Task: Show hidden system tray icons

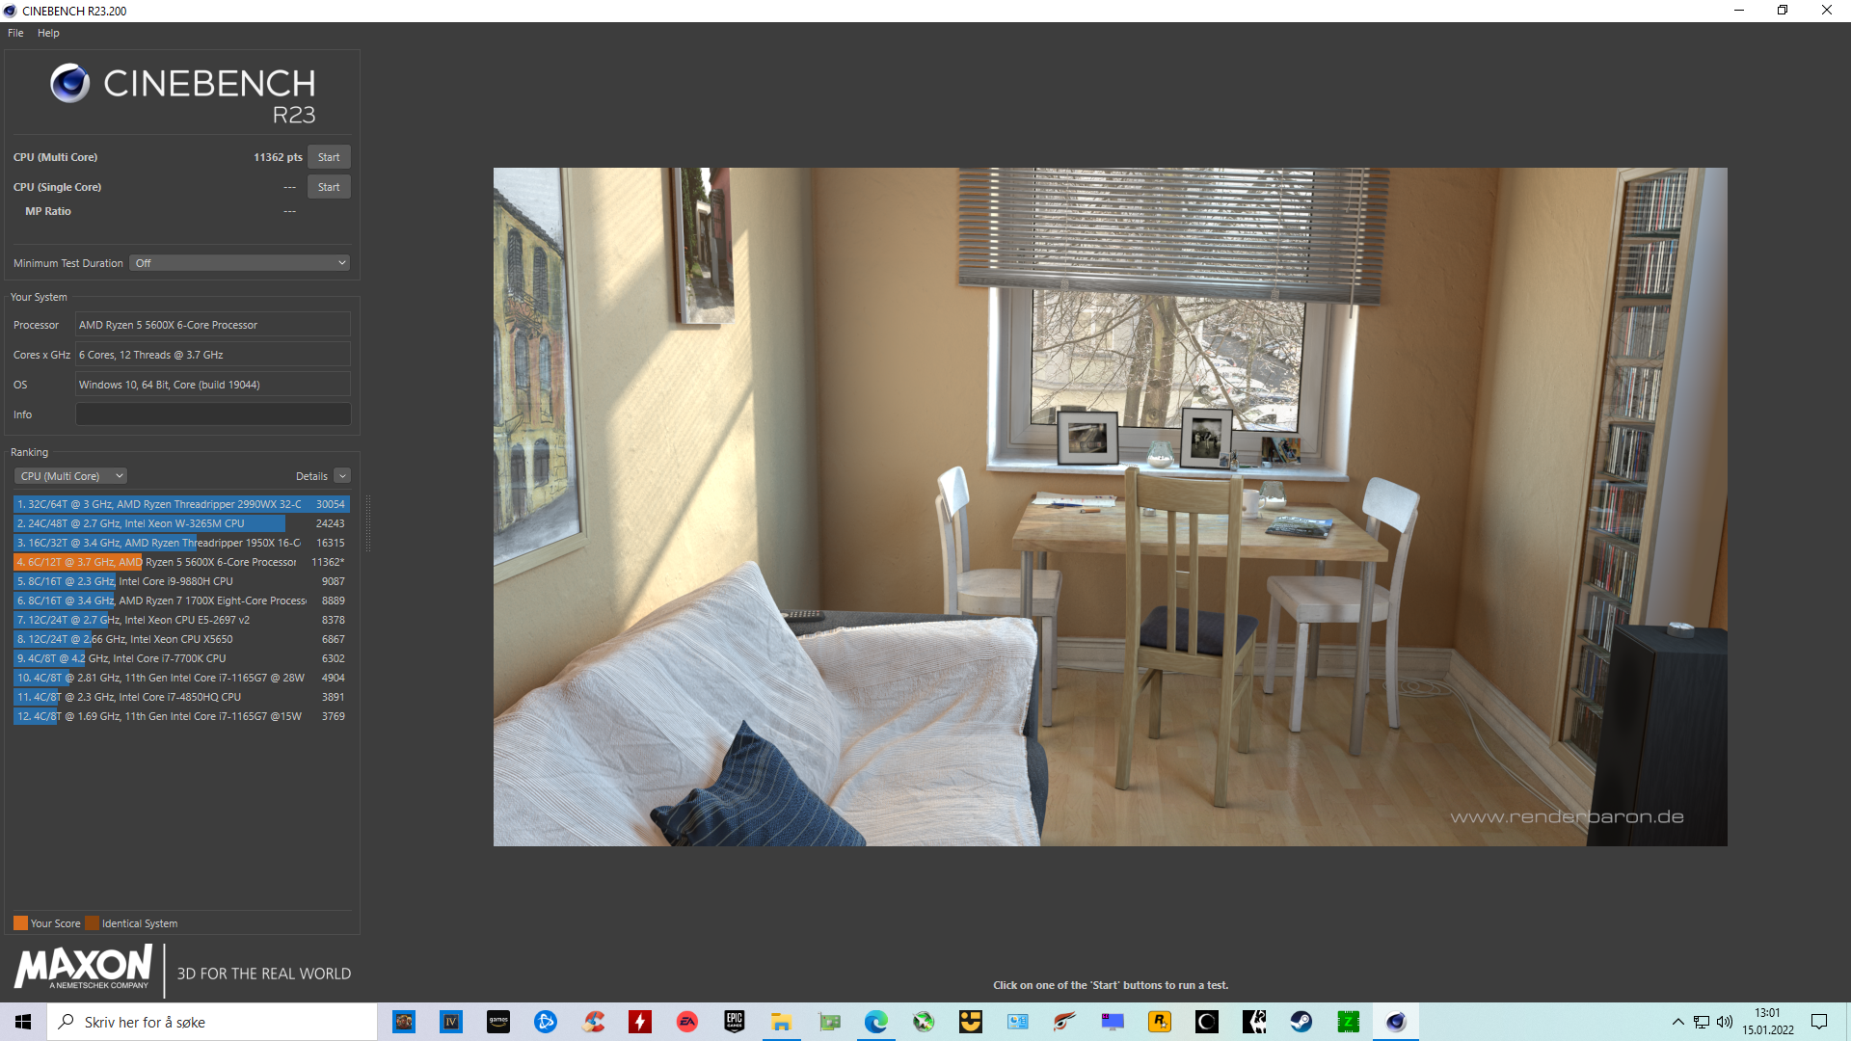Action: click(x=1678, y=1022)
